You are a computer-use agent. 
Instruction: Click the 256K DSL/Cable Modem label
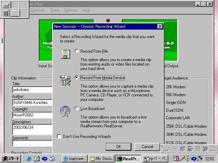(x=186, y=126)
